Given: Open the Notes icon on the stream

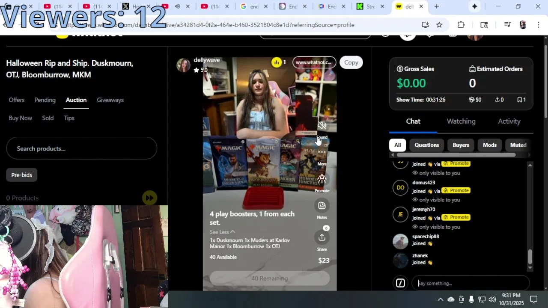Looking at the screenshot, I should click(x=322, y=206).
